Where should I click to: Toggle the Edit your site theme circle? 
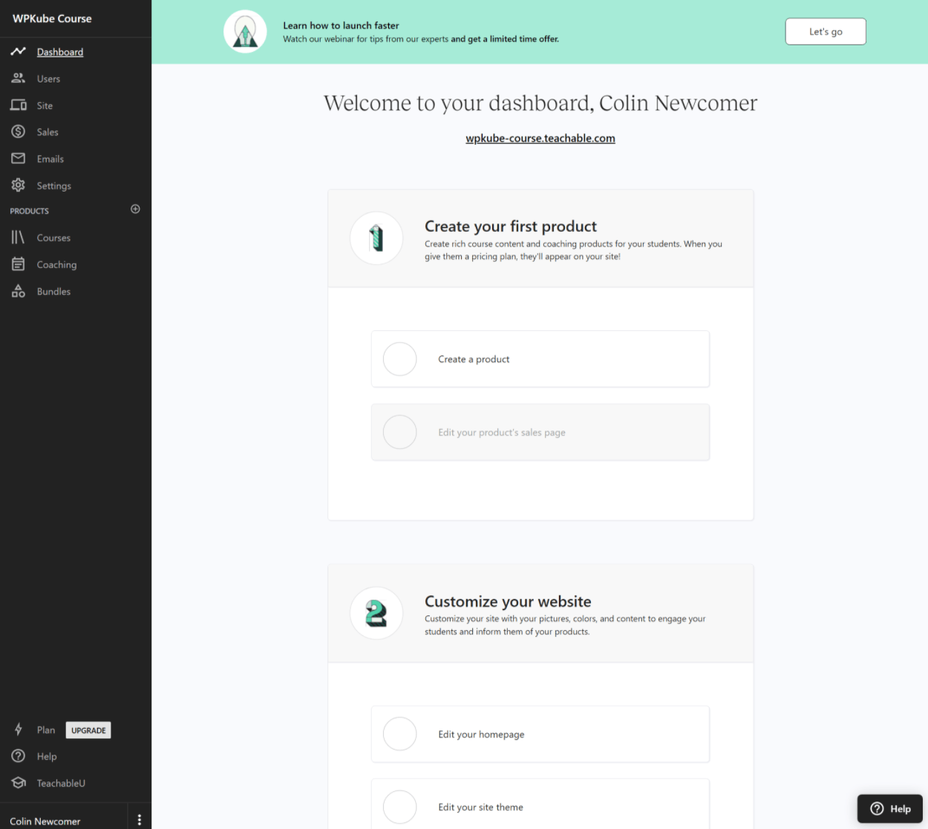[399, 807]
